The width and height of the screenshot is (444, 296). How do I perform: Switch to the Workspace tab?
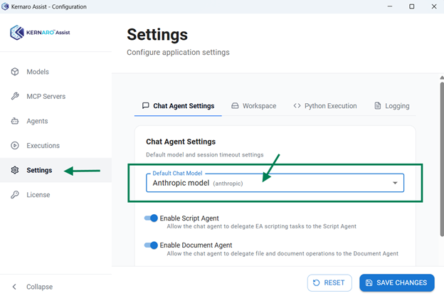click(254, 106)
